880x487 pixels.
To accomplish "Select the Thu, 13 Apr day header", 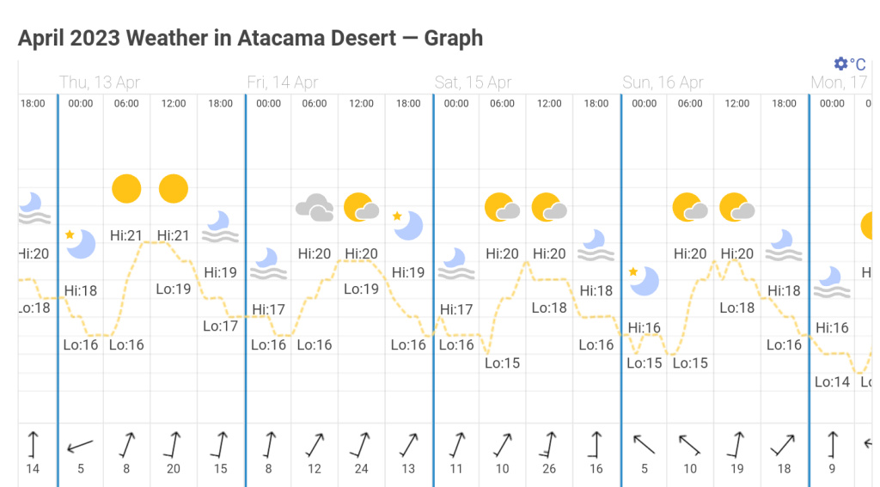I will (100, 82).
